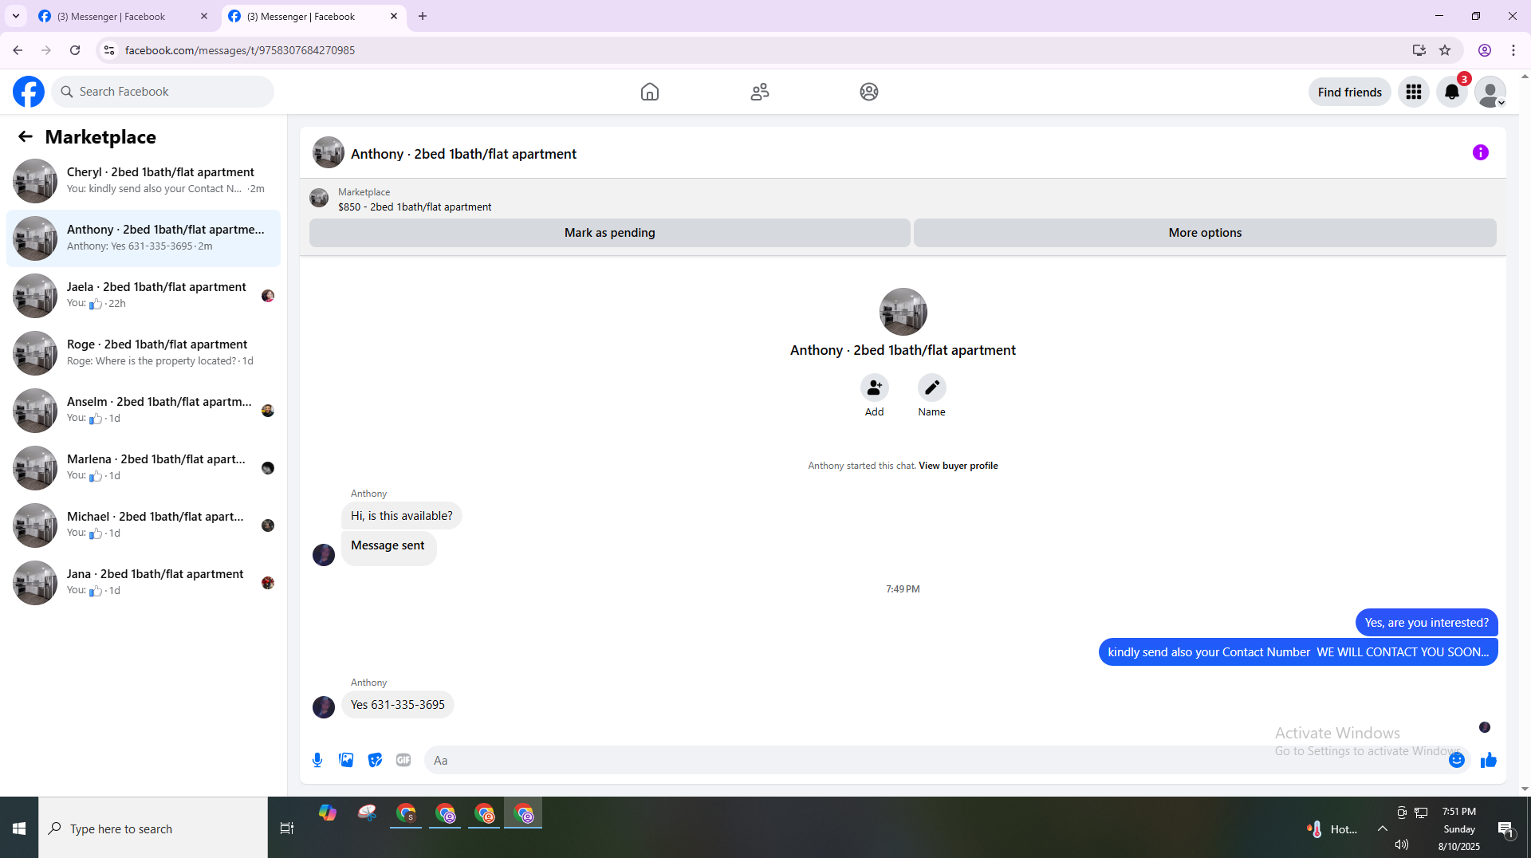Reload the page
Image resolution: width=1531 pixels, height=858 pixels.
75,50
